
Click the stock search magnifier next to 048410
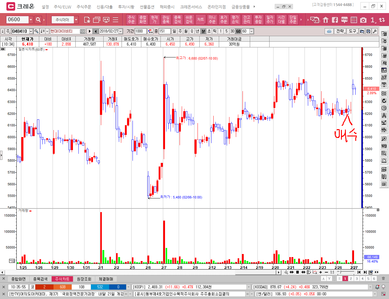click(36, 31)
